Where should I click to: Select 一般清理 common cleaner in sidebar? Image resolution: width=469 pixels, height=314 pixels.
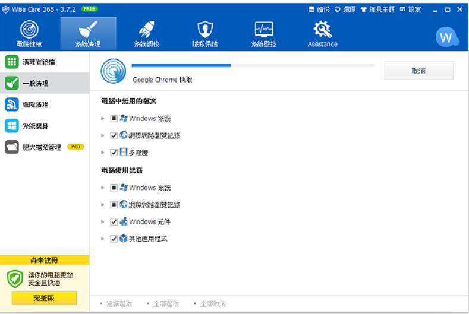pyautogui.click(x=45, y=83)
